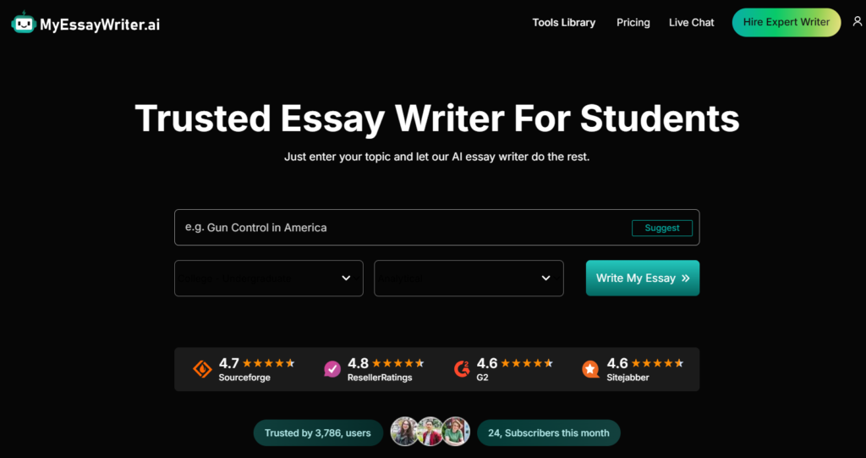Viewport: 866px width, 458px height.
Task: Click the ResellerRatings five-star rating stars
Action: (x=398, y=363)
